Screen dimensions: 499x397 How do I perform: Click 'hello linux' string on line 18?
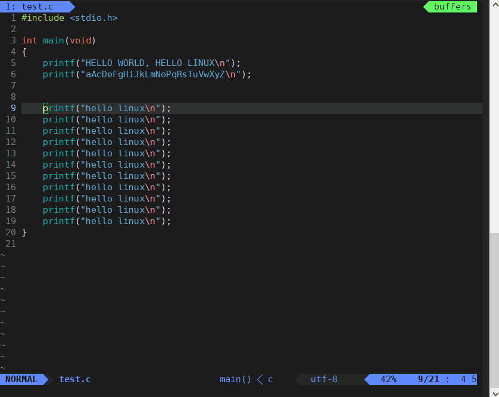coord(115,210)
